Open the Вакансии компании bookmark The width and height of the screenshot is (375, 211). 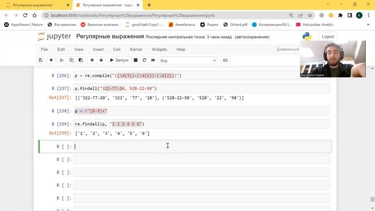coord(101,25)
